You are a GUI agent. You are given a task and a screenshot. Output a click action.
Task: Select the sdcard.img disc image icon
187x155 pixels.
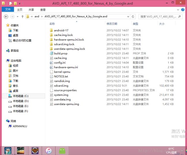(x=51, y=86)
